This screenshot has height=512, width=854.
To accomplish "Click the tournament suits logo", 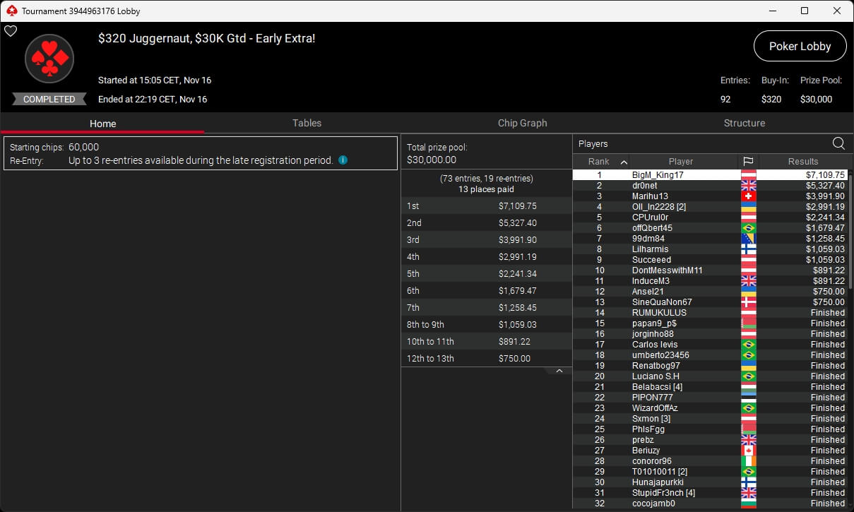I will click(x=49, y=59).
